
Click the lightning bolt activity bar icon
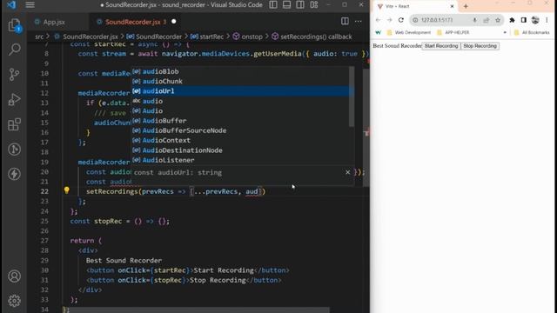[x=14, y=174]
